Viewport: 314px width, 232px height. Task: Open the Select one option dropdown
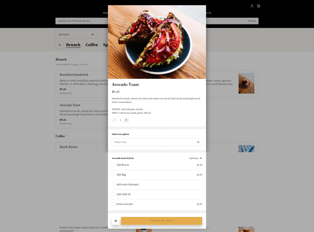157,142
